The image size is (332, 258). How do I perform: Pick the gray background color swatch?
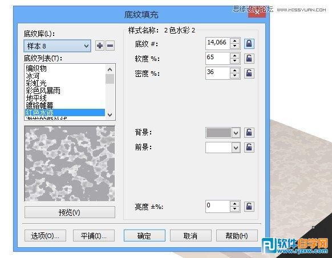(x=218, y=133)
